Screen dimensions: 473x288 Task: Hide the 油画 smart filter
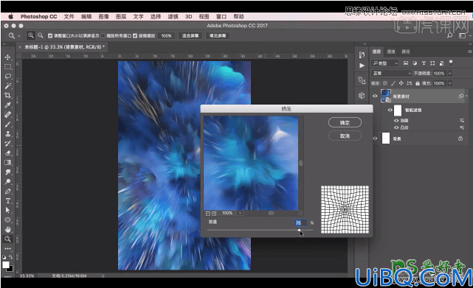pyautogui.click(x=396, y=121)
